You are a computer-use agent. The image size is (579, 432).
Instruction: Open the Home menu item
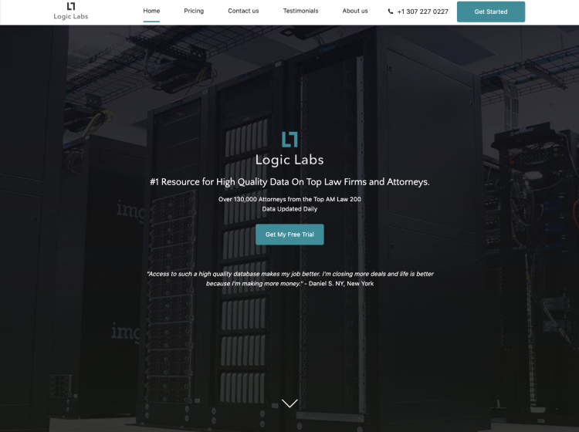(151, 12)
